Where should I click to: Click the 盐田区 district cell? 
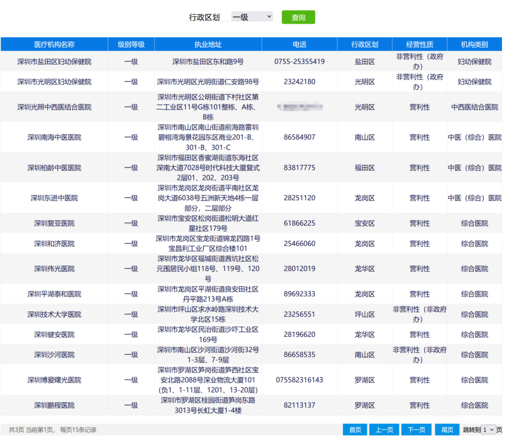(x=365, y=61)
